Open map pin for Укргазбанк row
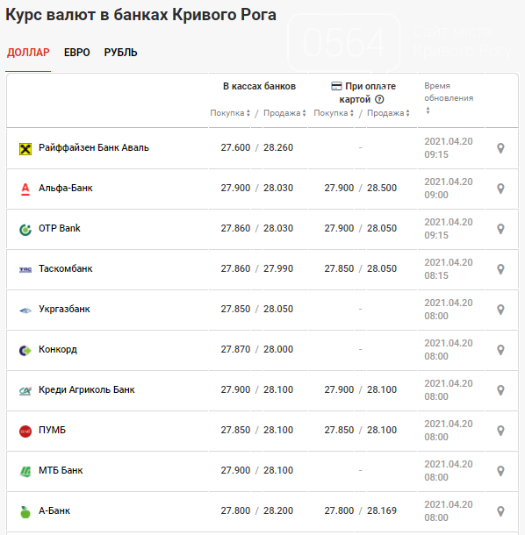This screenshot has width=525, height=535. tap(500, 310)
